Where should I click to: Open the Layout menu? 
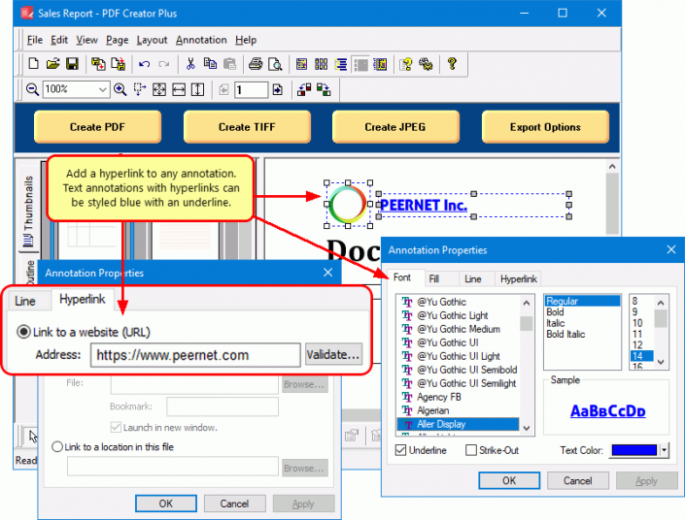[x=152, y=40]
